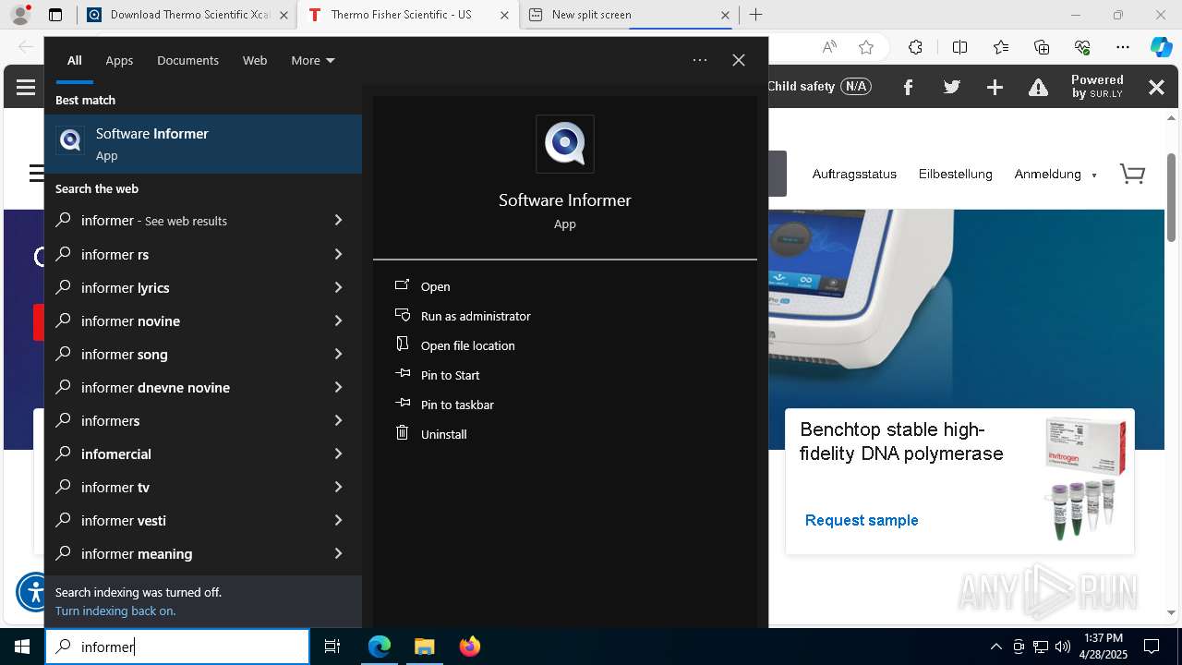Image resolution: width=1182 pixels, height=665 pixels.
Task: Click the large Software Informer preview icon
Action: point(565,144)
